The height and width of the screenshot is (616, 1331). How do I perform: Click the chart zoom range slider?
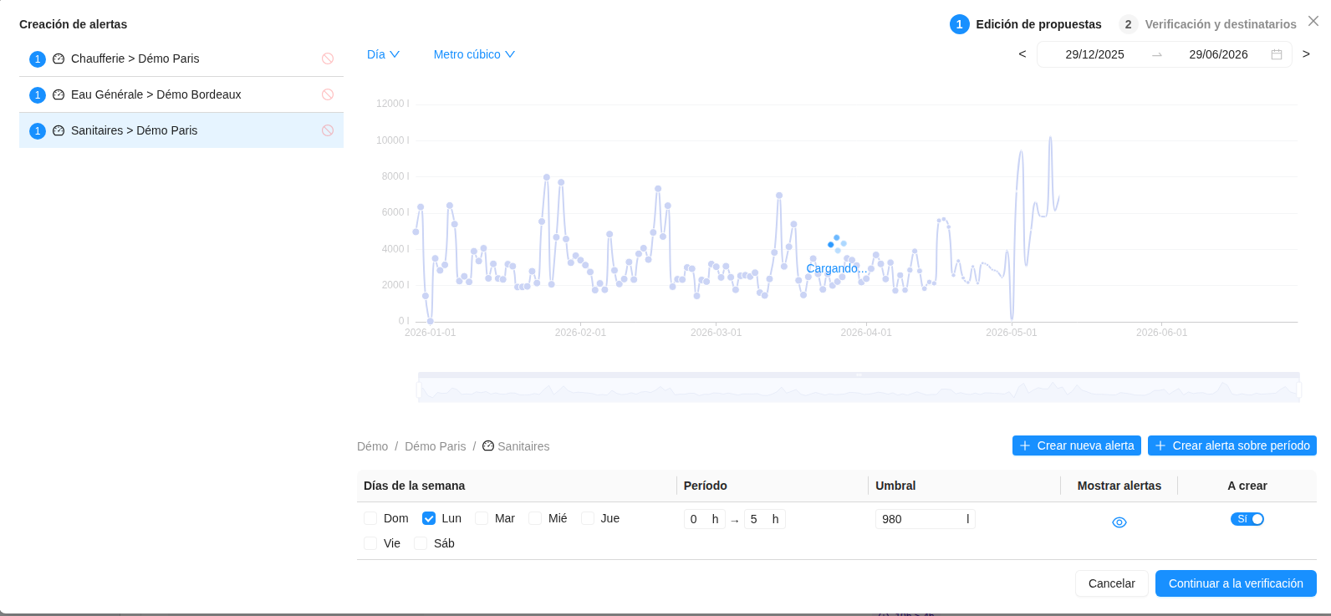click(x=859, y=388)
